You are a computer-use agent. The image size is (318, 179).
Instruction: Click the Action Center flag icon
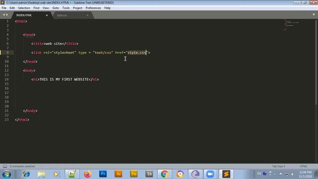tap(281, 174)
